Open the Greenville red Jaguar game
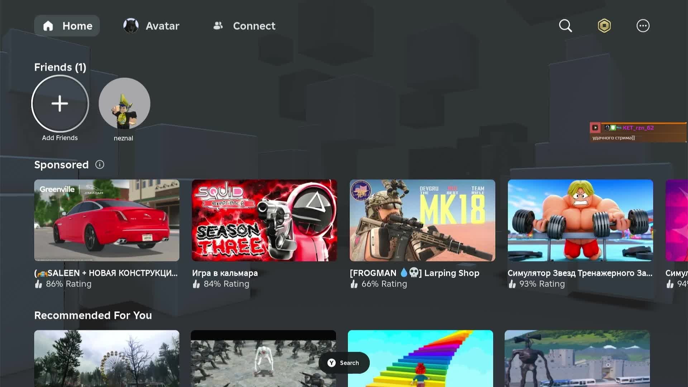 (x=106, y=220)
